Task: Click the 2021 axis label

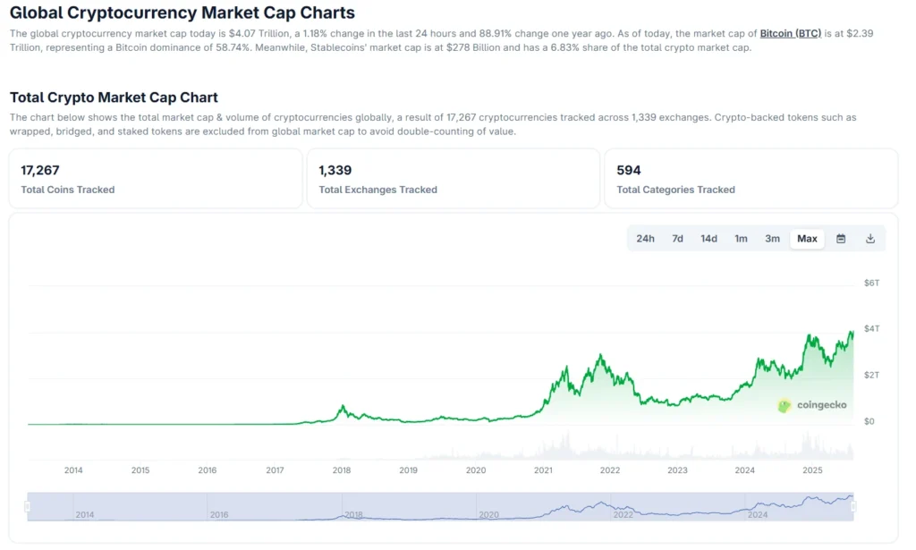Action: 543,470
